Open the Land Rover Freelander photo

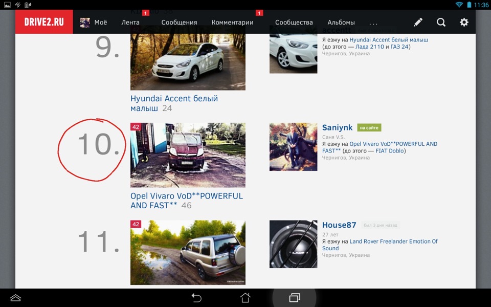188,252
